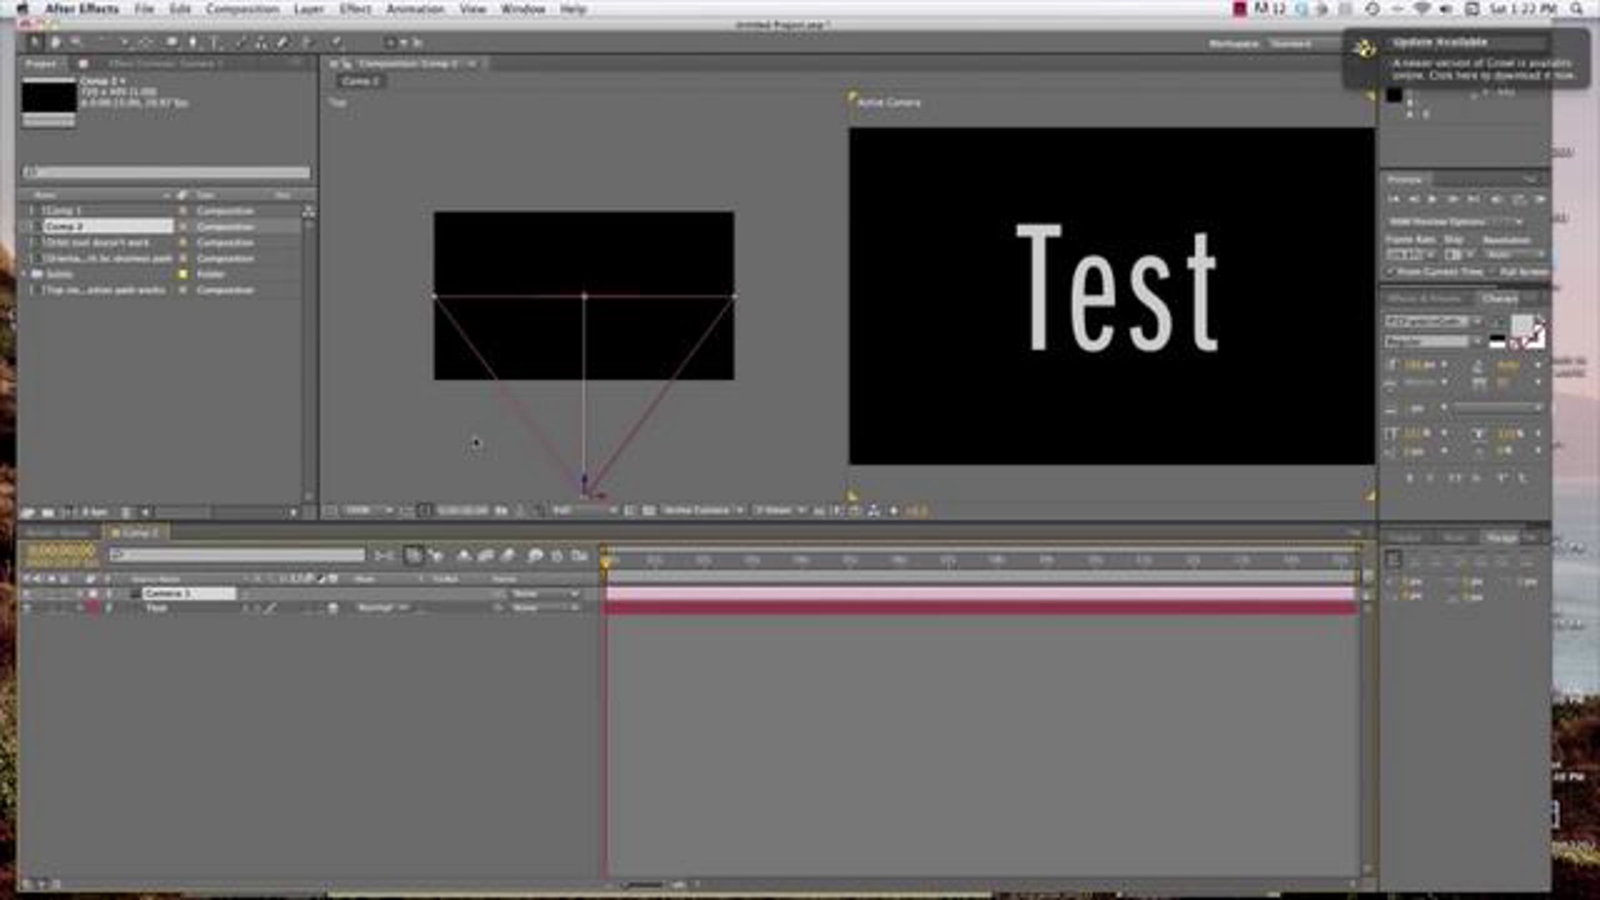
Task: Toggle the Motion Blur icon in timeline
Action: 508,555
